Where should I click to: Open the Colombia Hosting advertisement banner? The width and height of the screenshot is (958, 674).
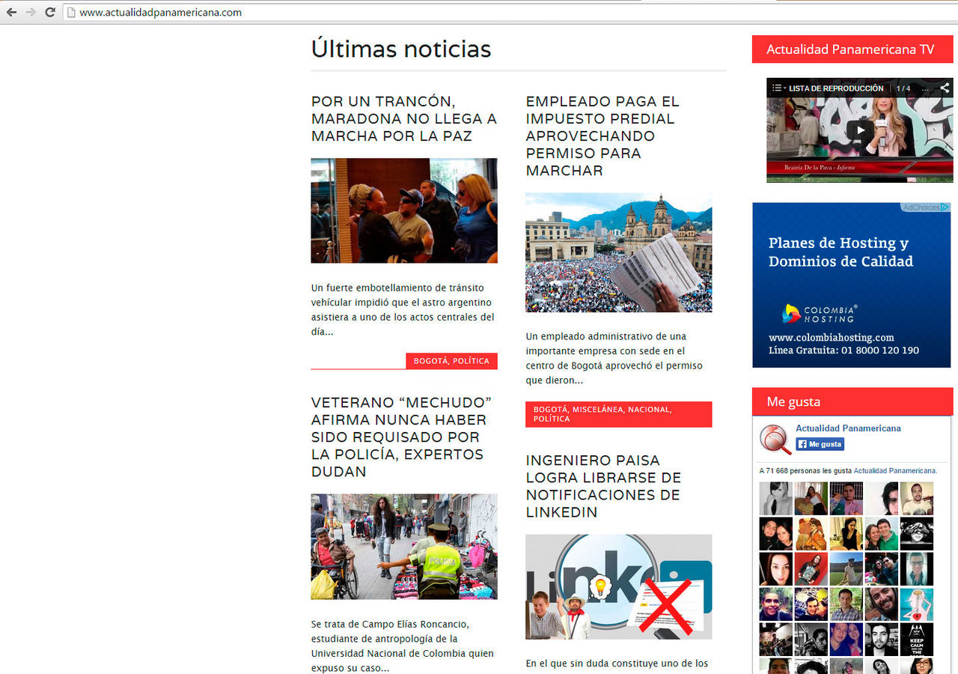point(852,285)
